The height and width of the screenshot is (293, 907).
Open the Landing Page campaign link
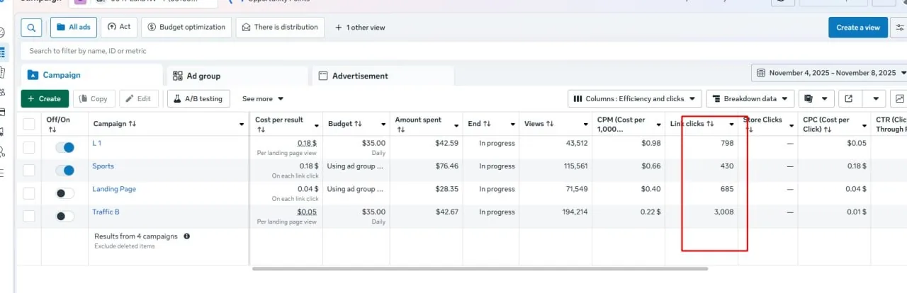[114, 189]
